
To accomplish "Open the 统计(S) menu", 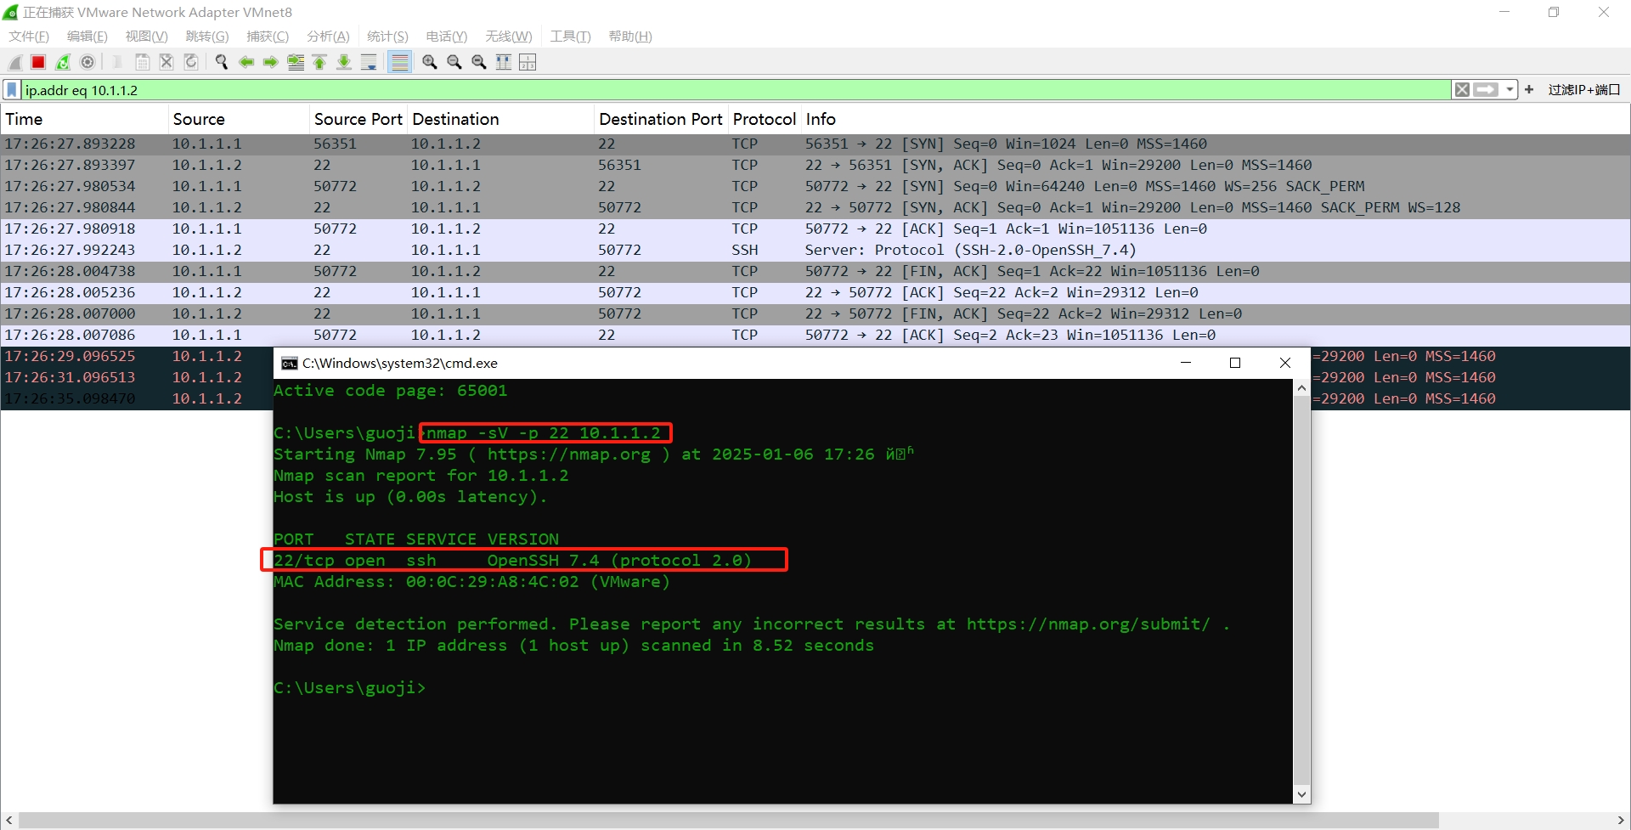I will pyautogui.click(x=387, y=37).
